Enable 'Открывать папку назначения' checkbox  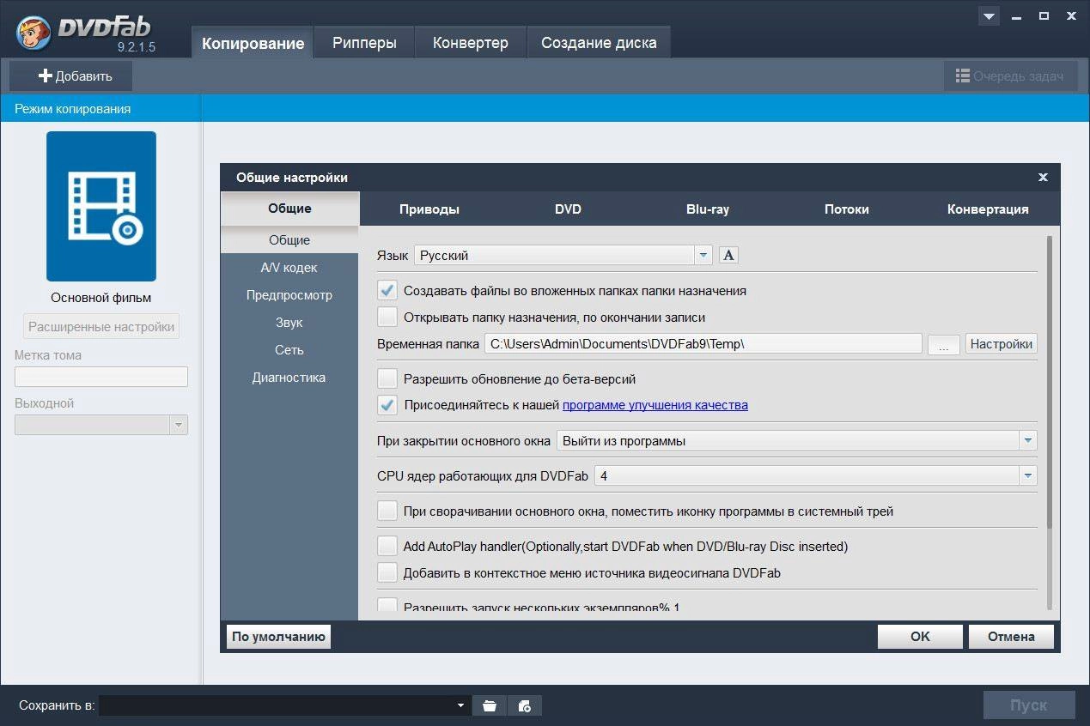click(387, 317)
